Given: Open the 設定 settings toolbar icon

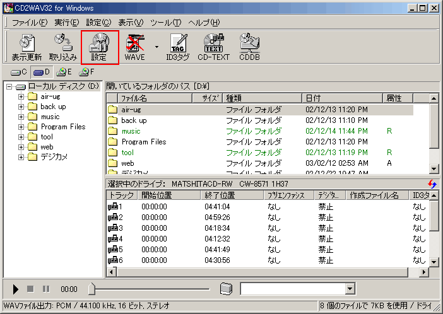Looking at the screenshot, I should pyautogui.click(x=99, y=47).
